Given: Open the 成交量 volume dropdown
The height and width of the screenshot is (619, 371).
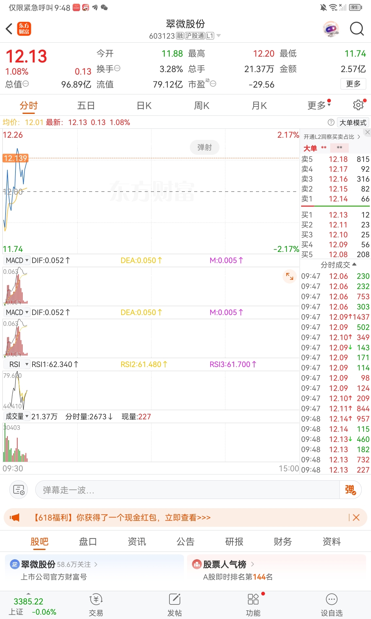Looking at the screenshot, I should pyautogui.click(x=17, y=416).
